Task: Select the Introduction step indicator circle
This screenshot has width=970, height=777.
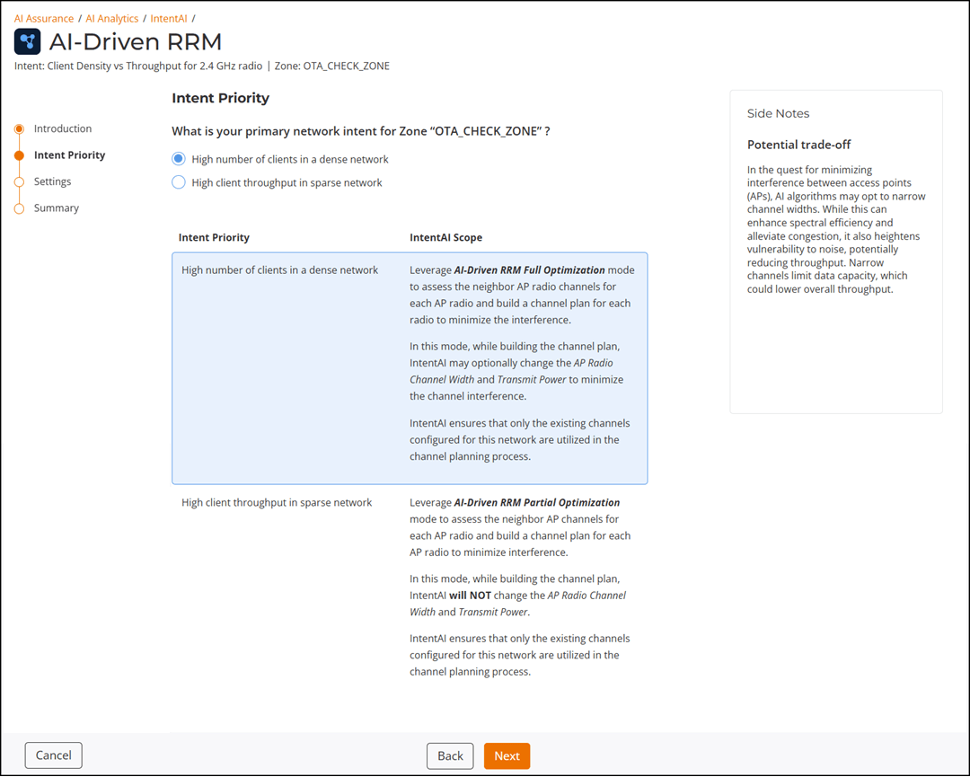Action: click(x=18, y=128)
